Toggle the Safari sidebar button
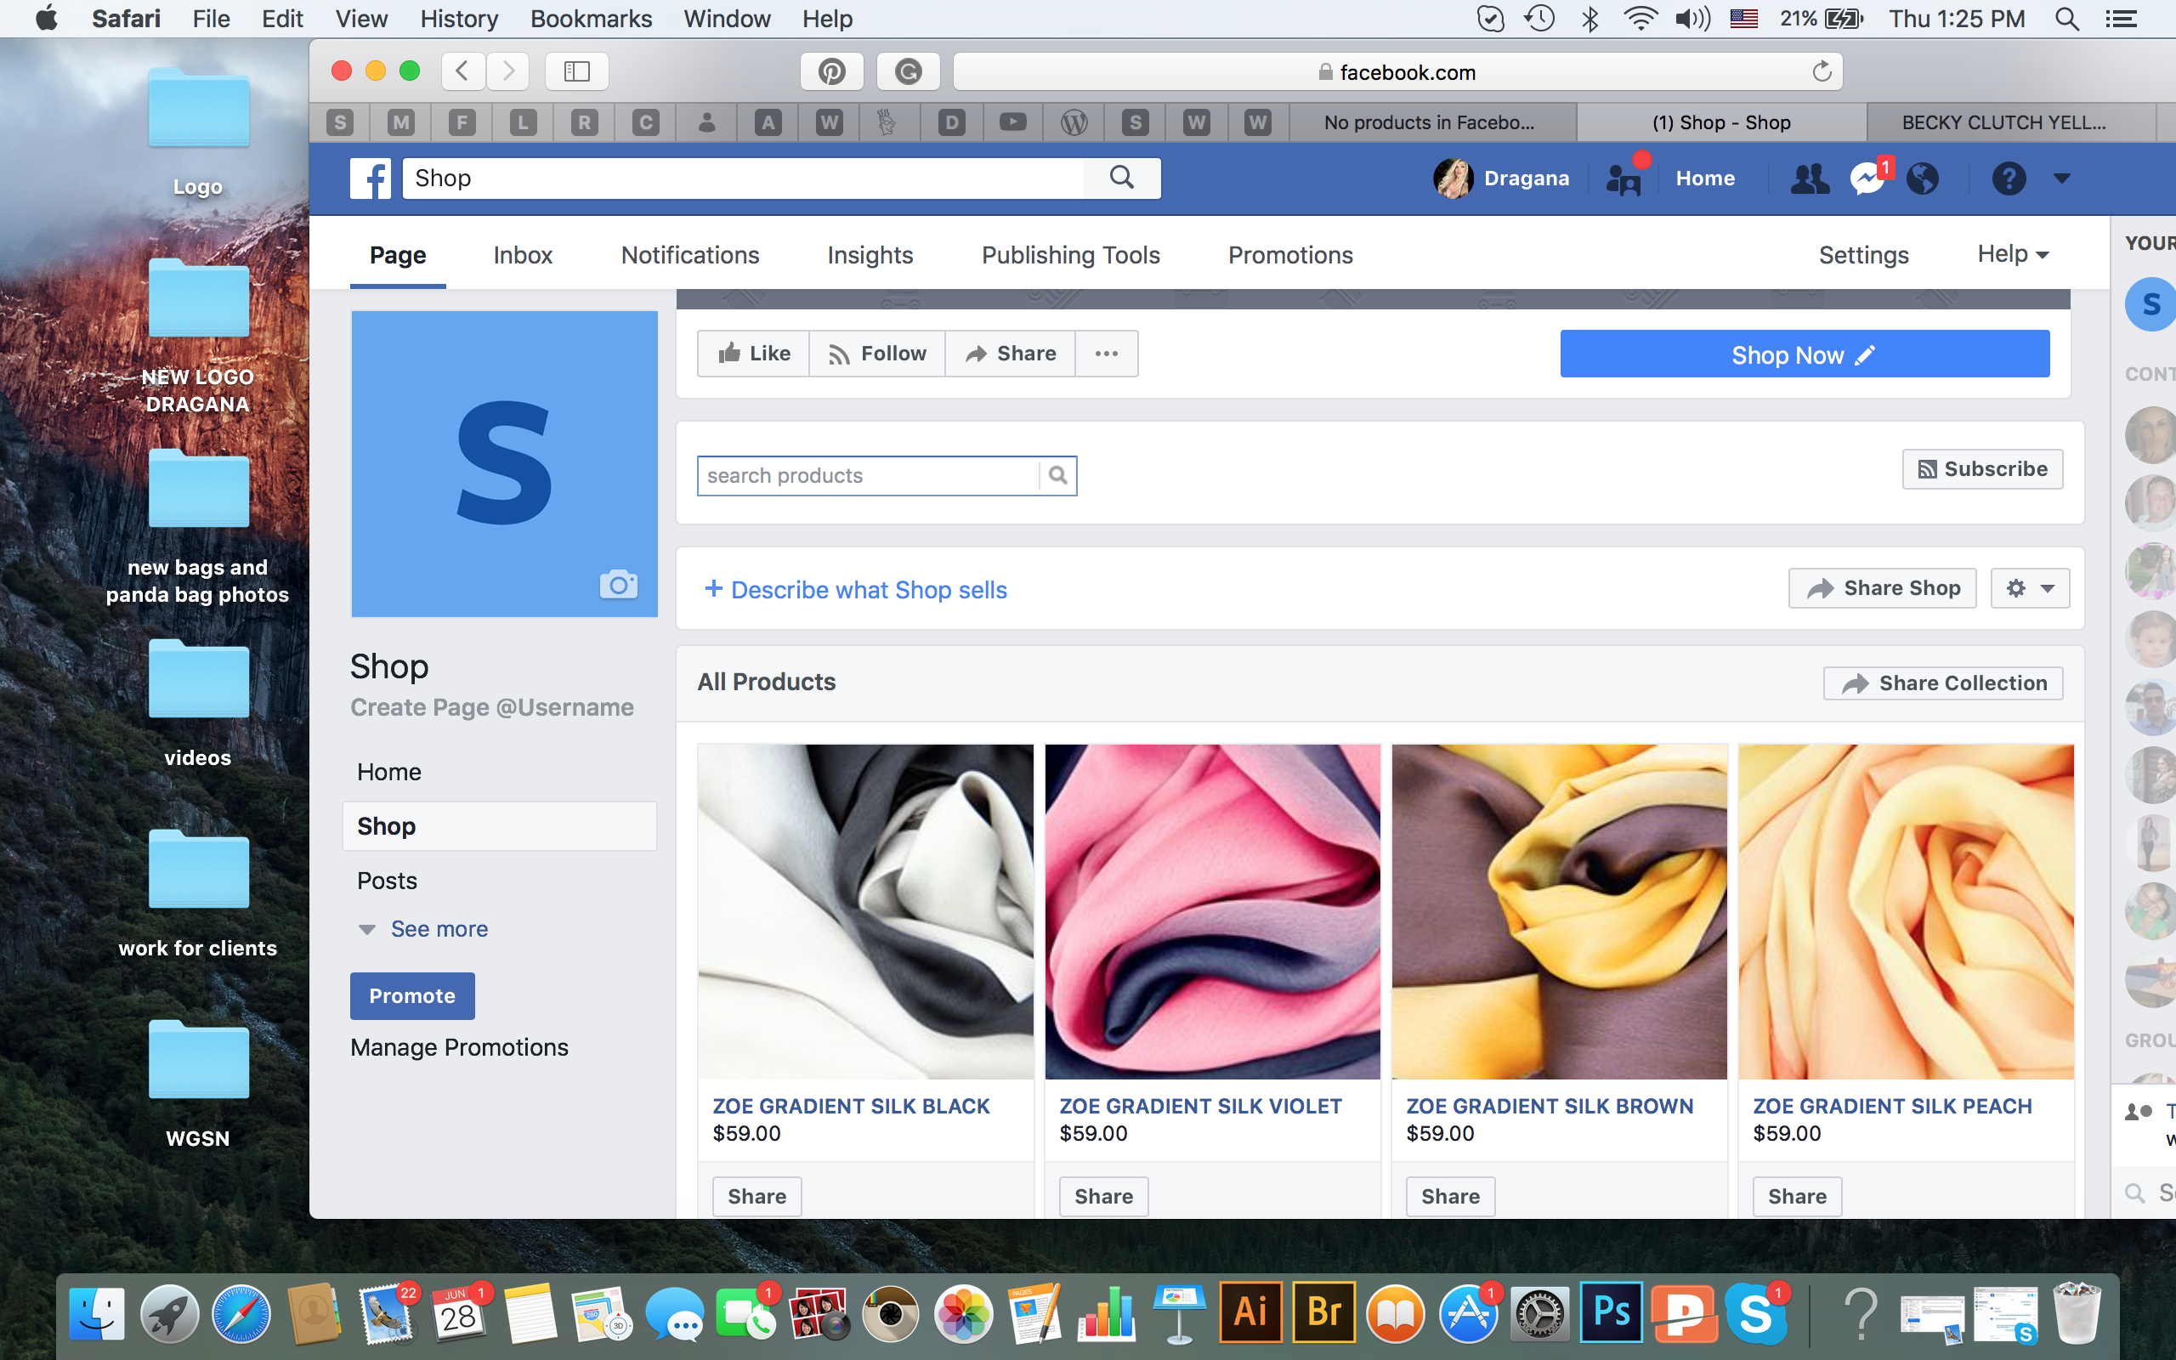 pyautogui.click(x=576, y=71)
